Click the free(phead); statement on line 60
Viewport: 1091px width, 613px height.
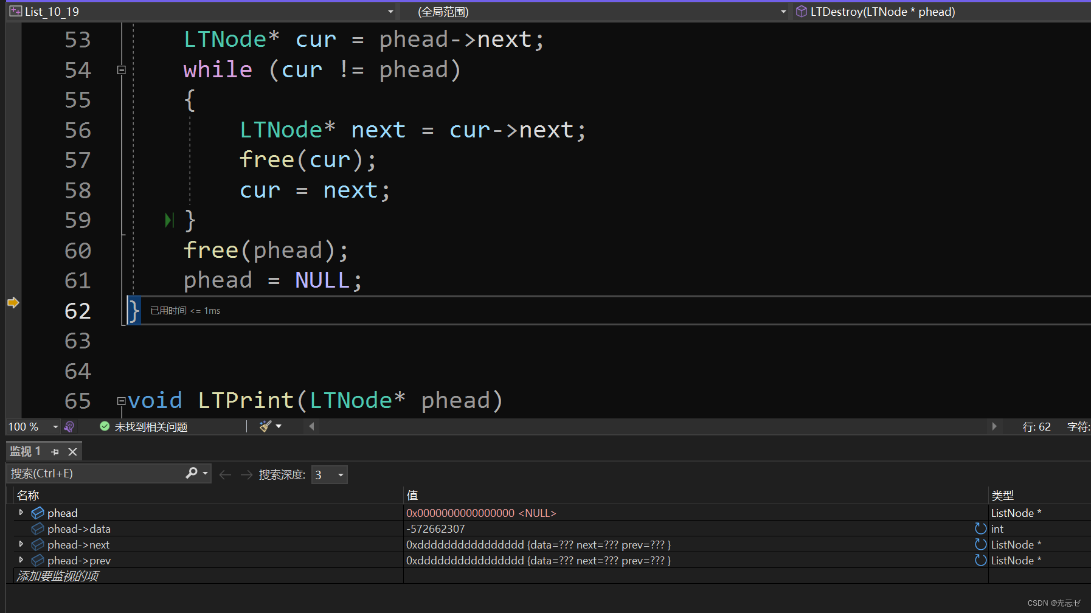(x=266, y=251)
